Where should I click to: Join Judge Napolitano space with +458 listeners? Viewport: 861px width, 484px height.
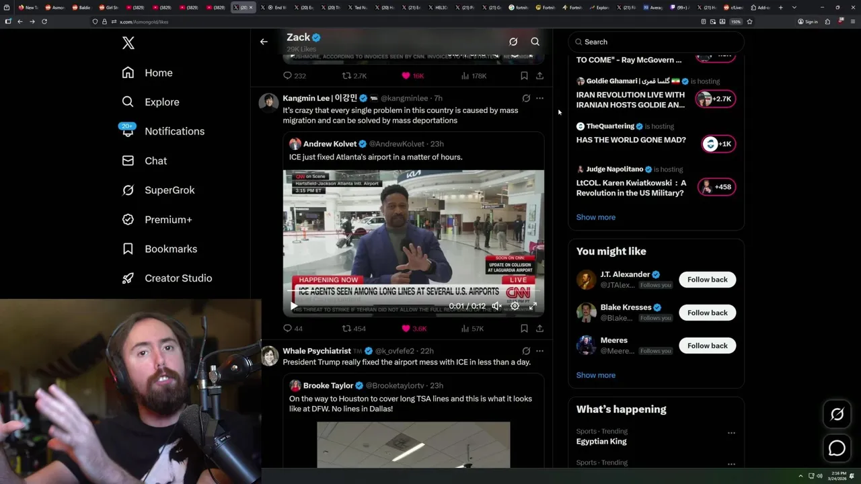716,187
